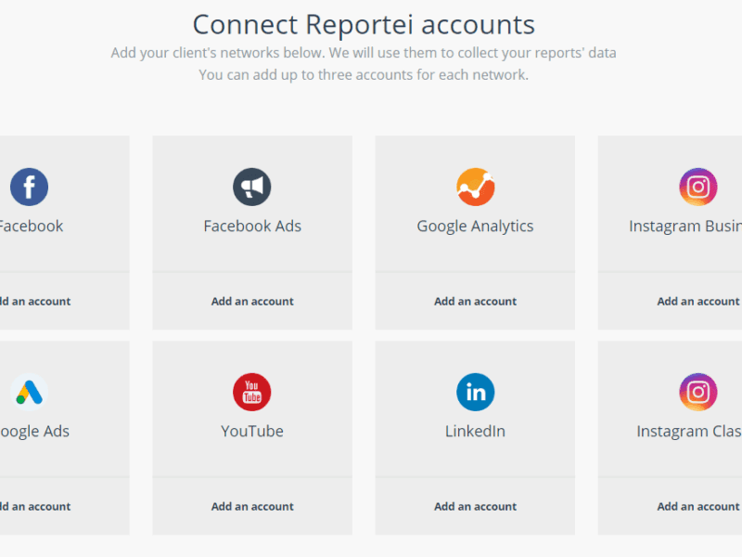
Task: Click the Facebook Ads megaphone icon
Action: 251,187
